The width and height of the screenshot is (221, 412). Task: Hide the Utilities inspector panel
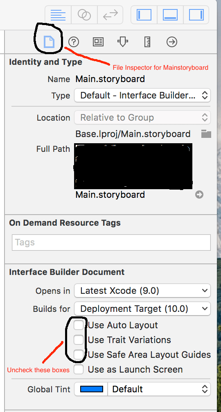[x=196, y=15]
